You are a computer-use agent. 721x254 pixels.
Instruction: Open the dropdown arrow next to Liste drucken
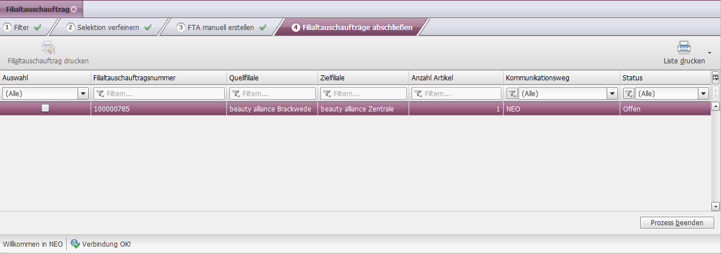pos(710,53)
